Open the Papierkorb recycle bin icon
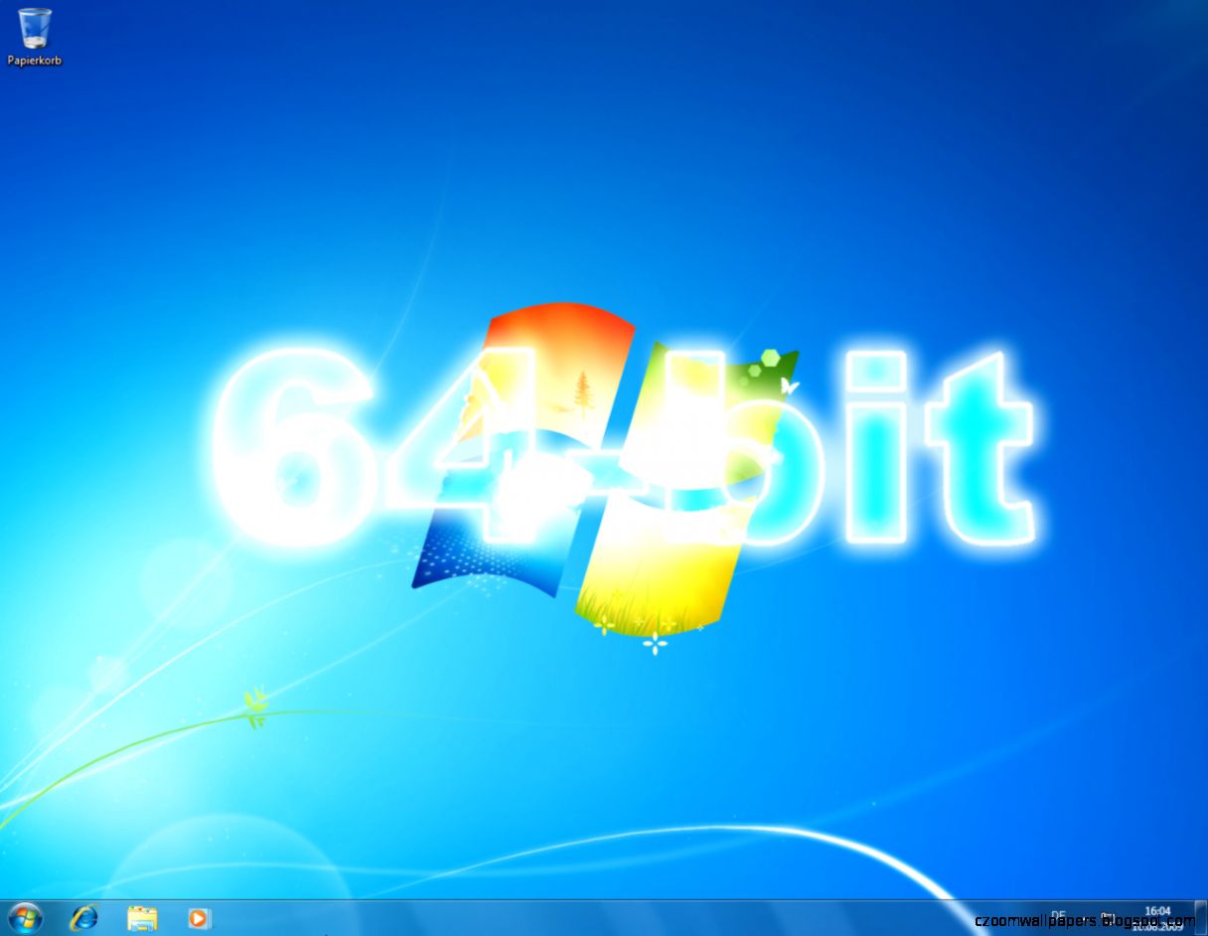This screenshot has width=1208, height=936. (35, 38)
